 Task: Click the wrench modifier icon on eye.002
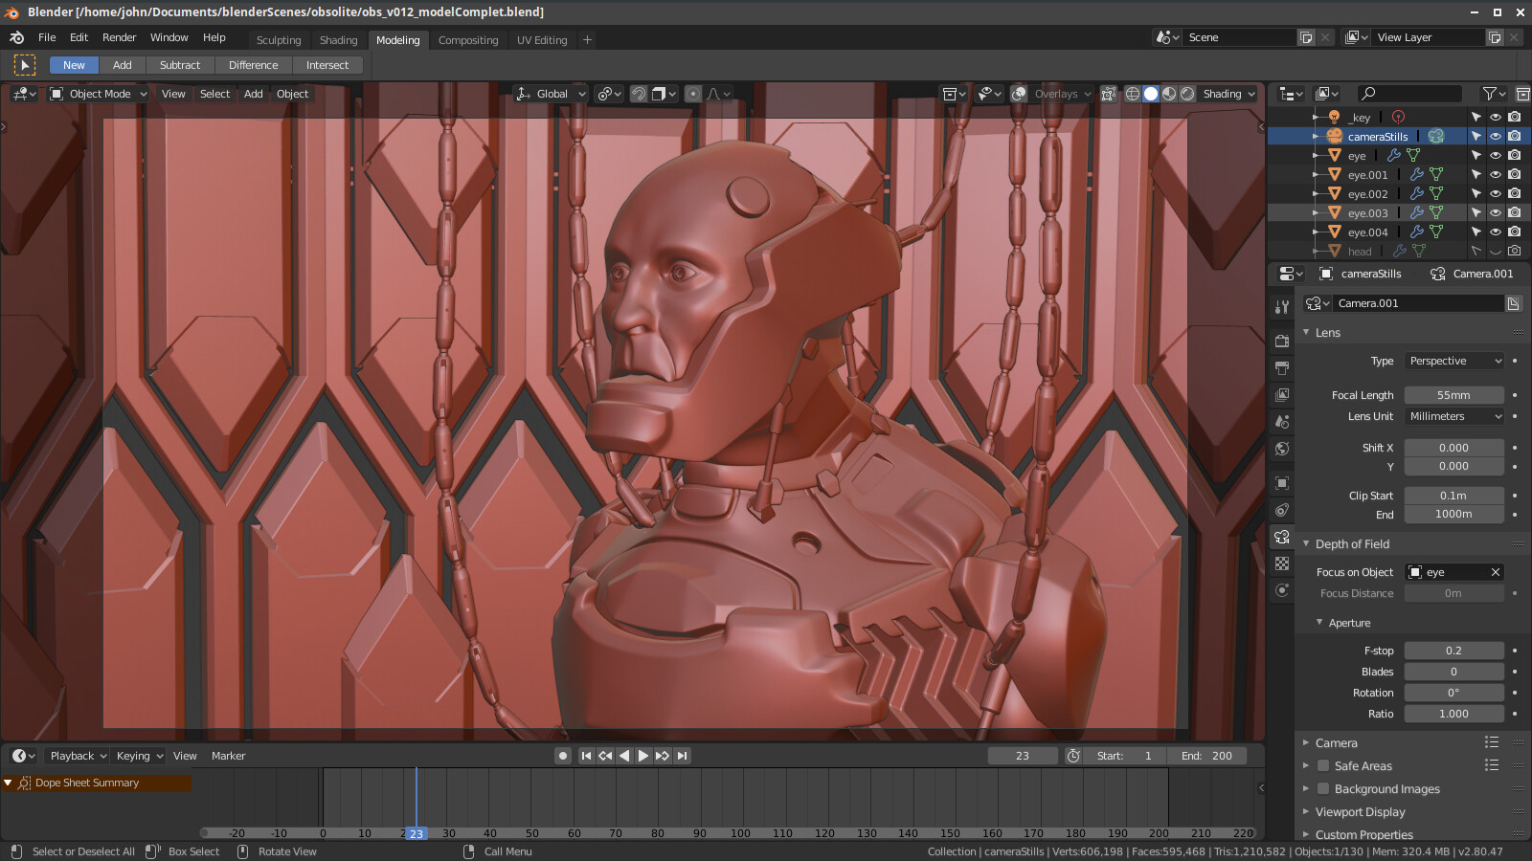pos(1416,193)
